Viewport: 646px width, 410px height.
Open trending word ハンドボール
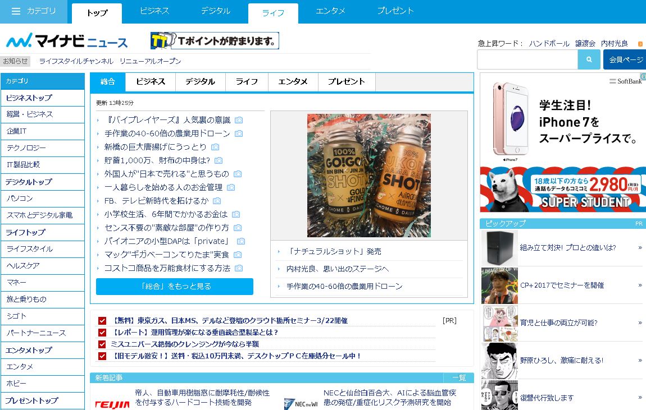[549, 44]
